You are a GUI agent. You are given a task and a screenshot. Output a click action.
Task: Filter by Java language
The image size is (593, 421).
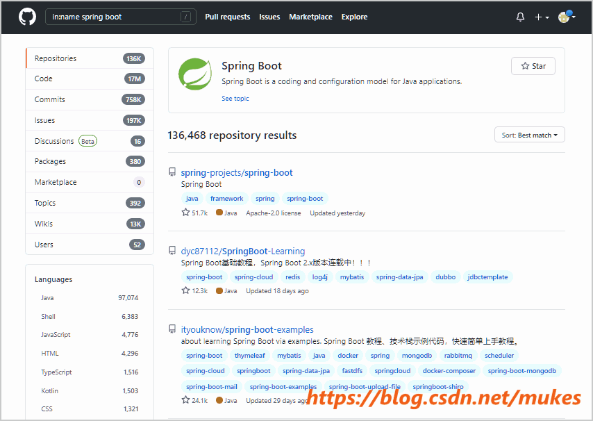point(90,298)
